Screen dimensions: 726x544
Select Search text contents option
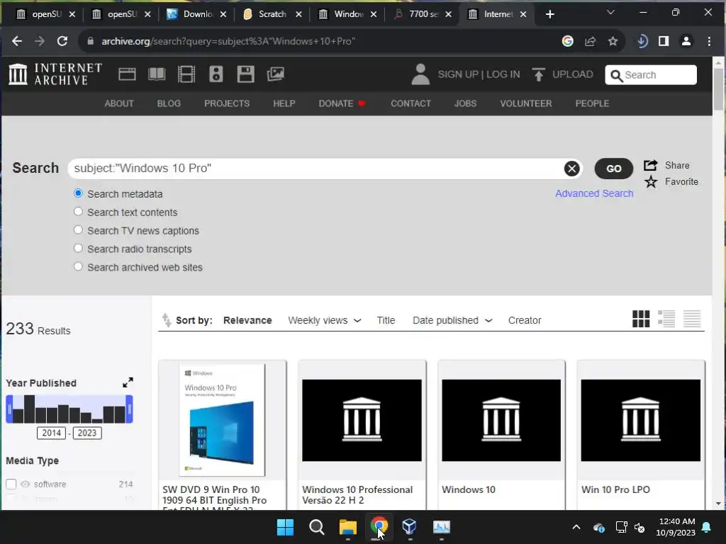click(78, 212)
